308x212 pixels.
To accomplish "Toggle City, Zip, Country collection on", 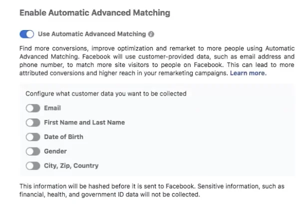I will [33, 166].
